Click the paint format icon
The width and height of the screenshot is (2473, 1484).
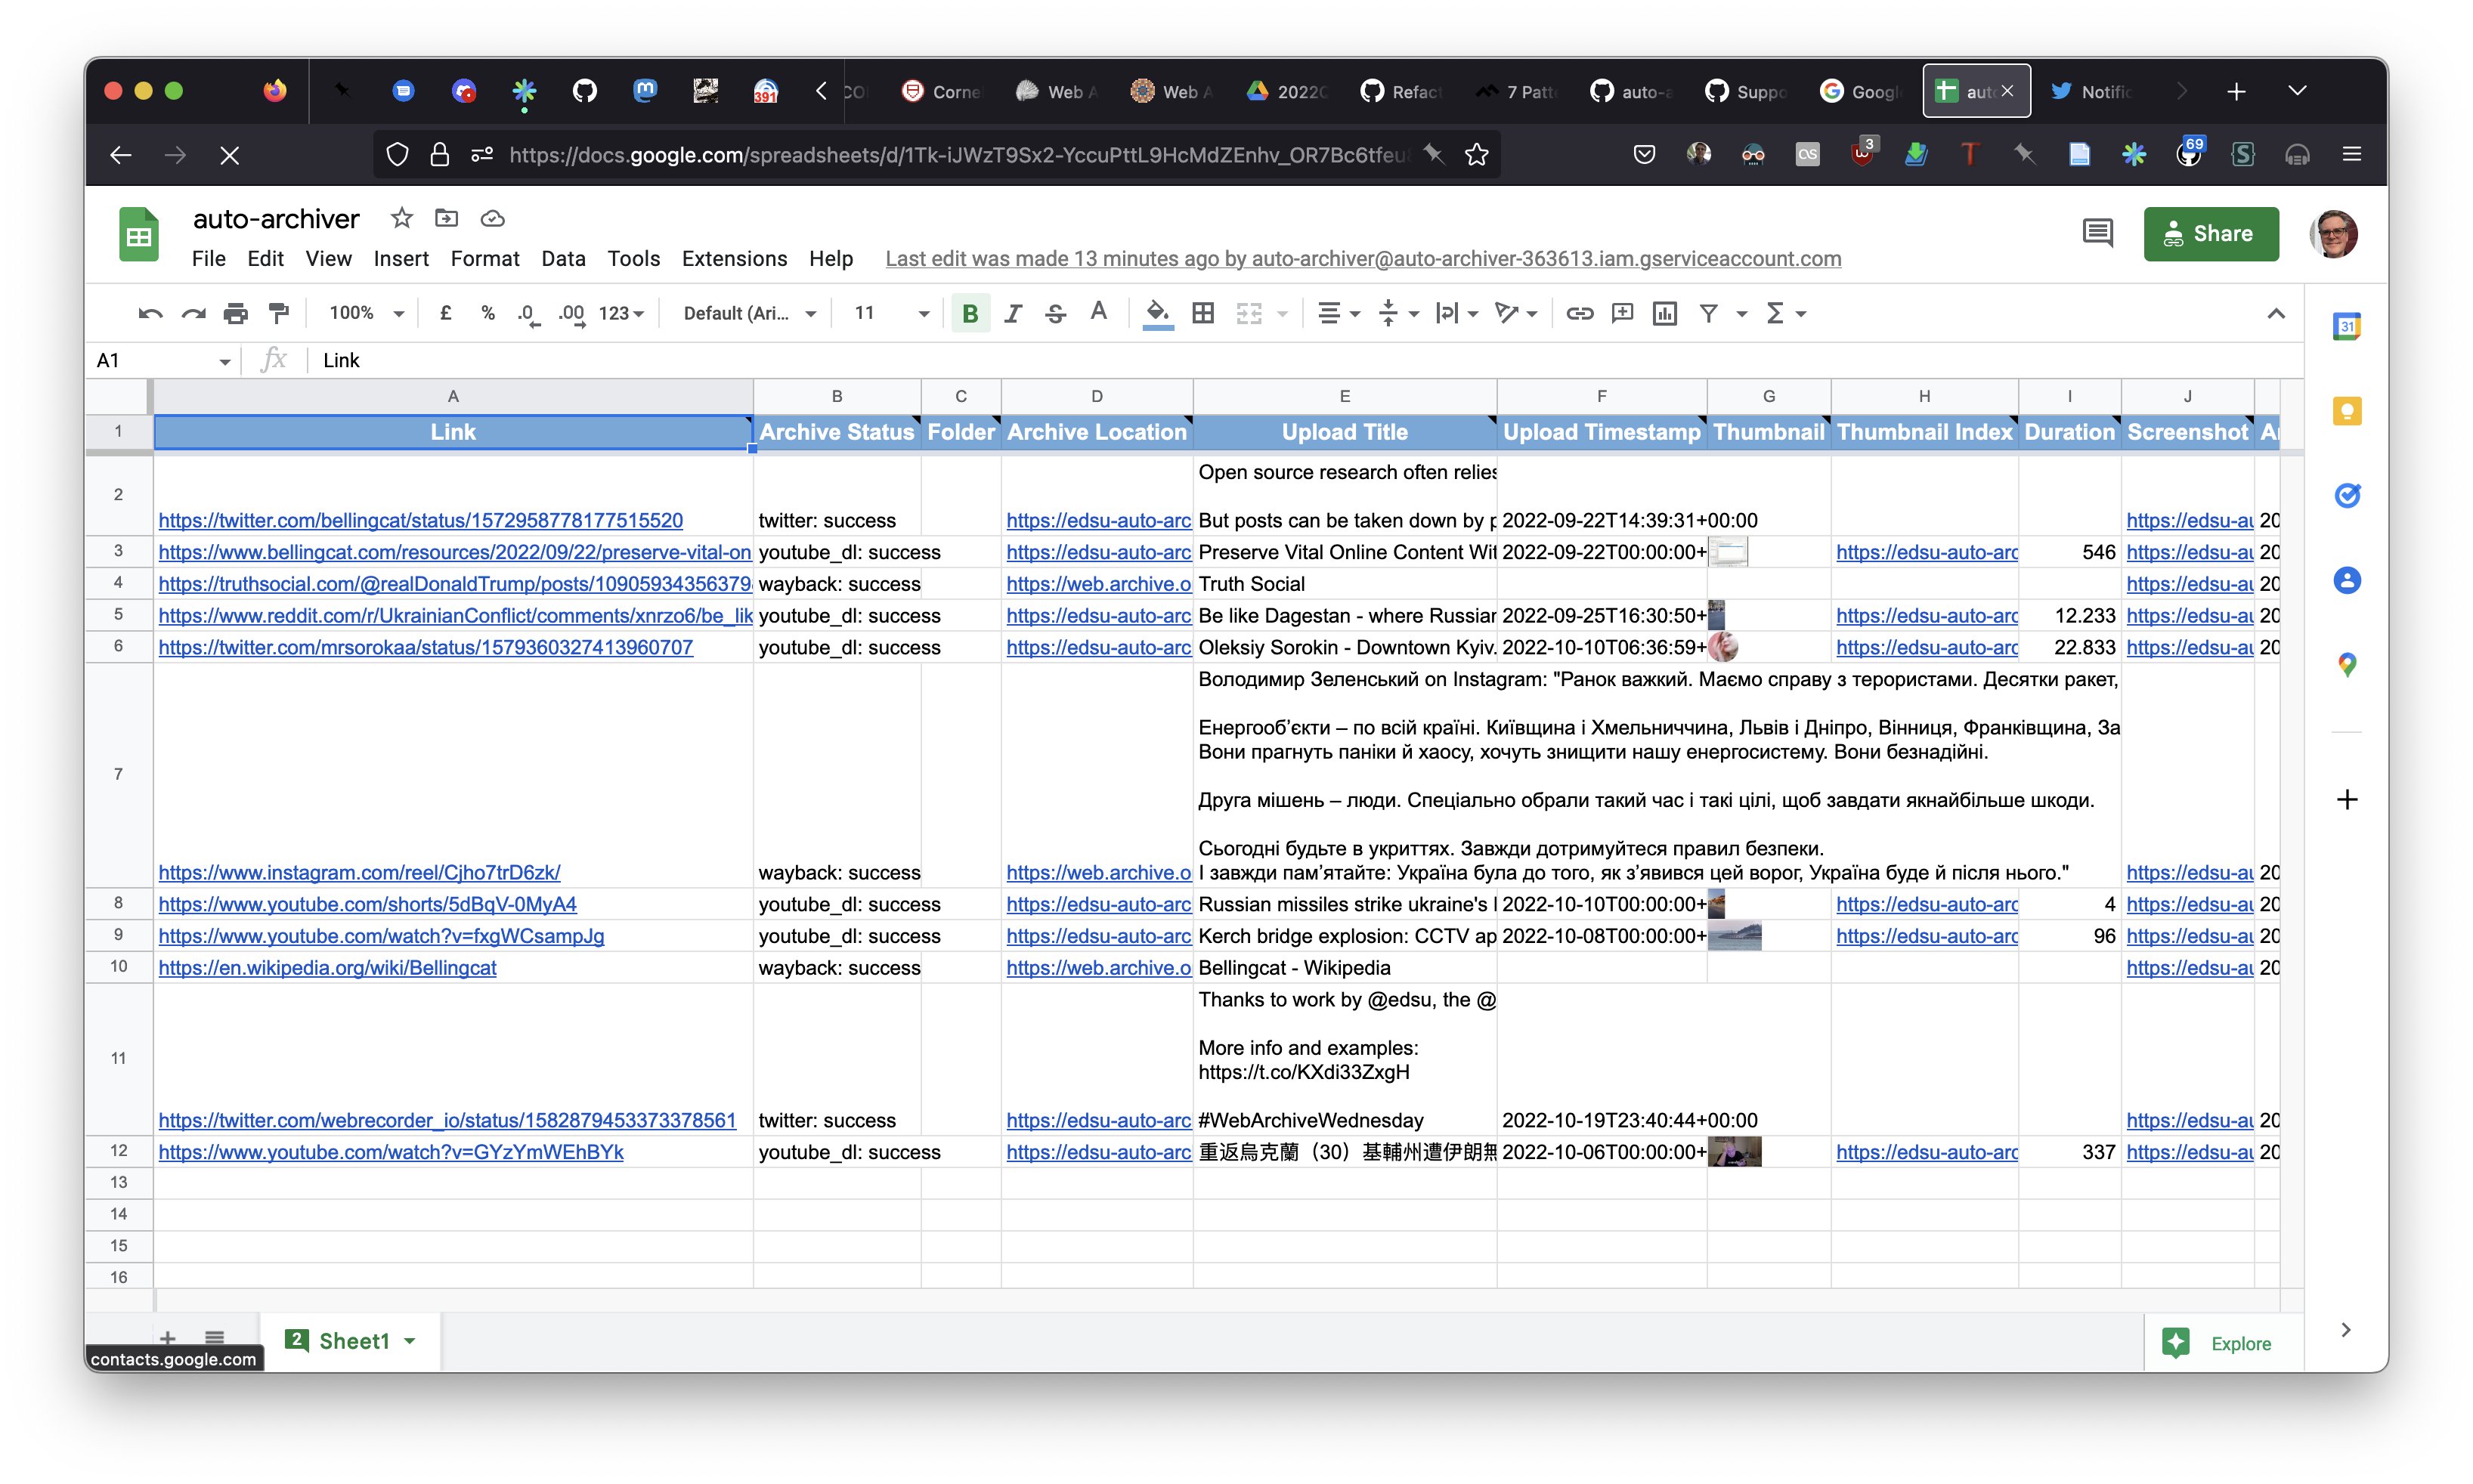279,313
